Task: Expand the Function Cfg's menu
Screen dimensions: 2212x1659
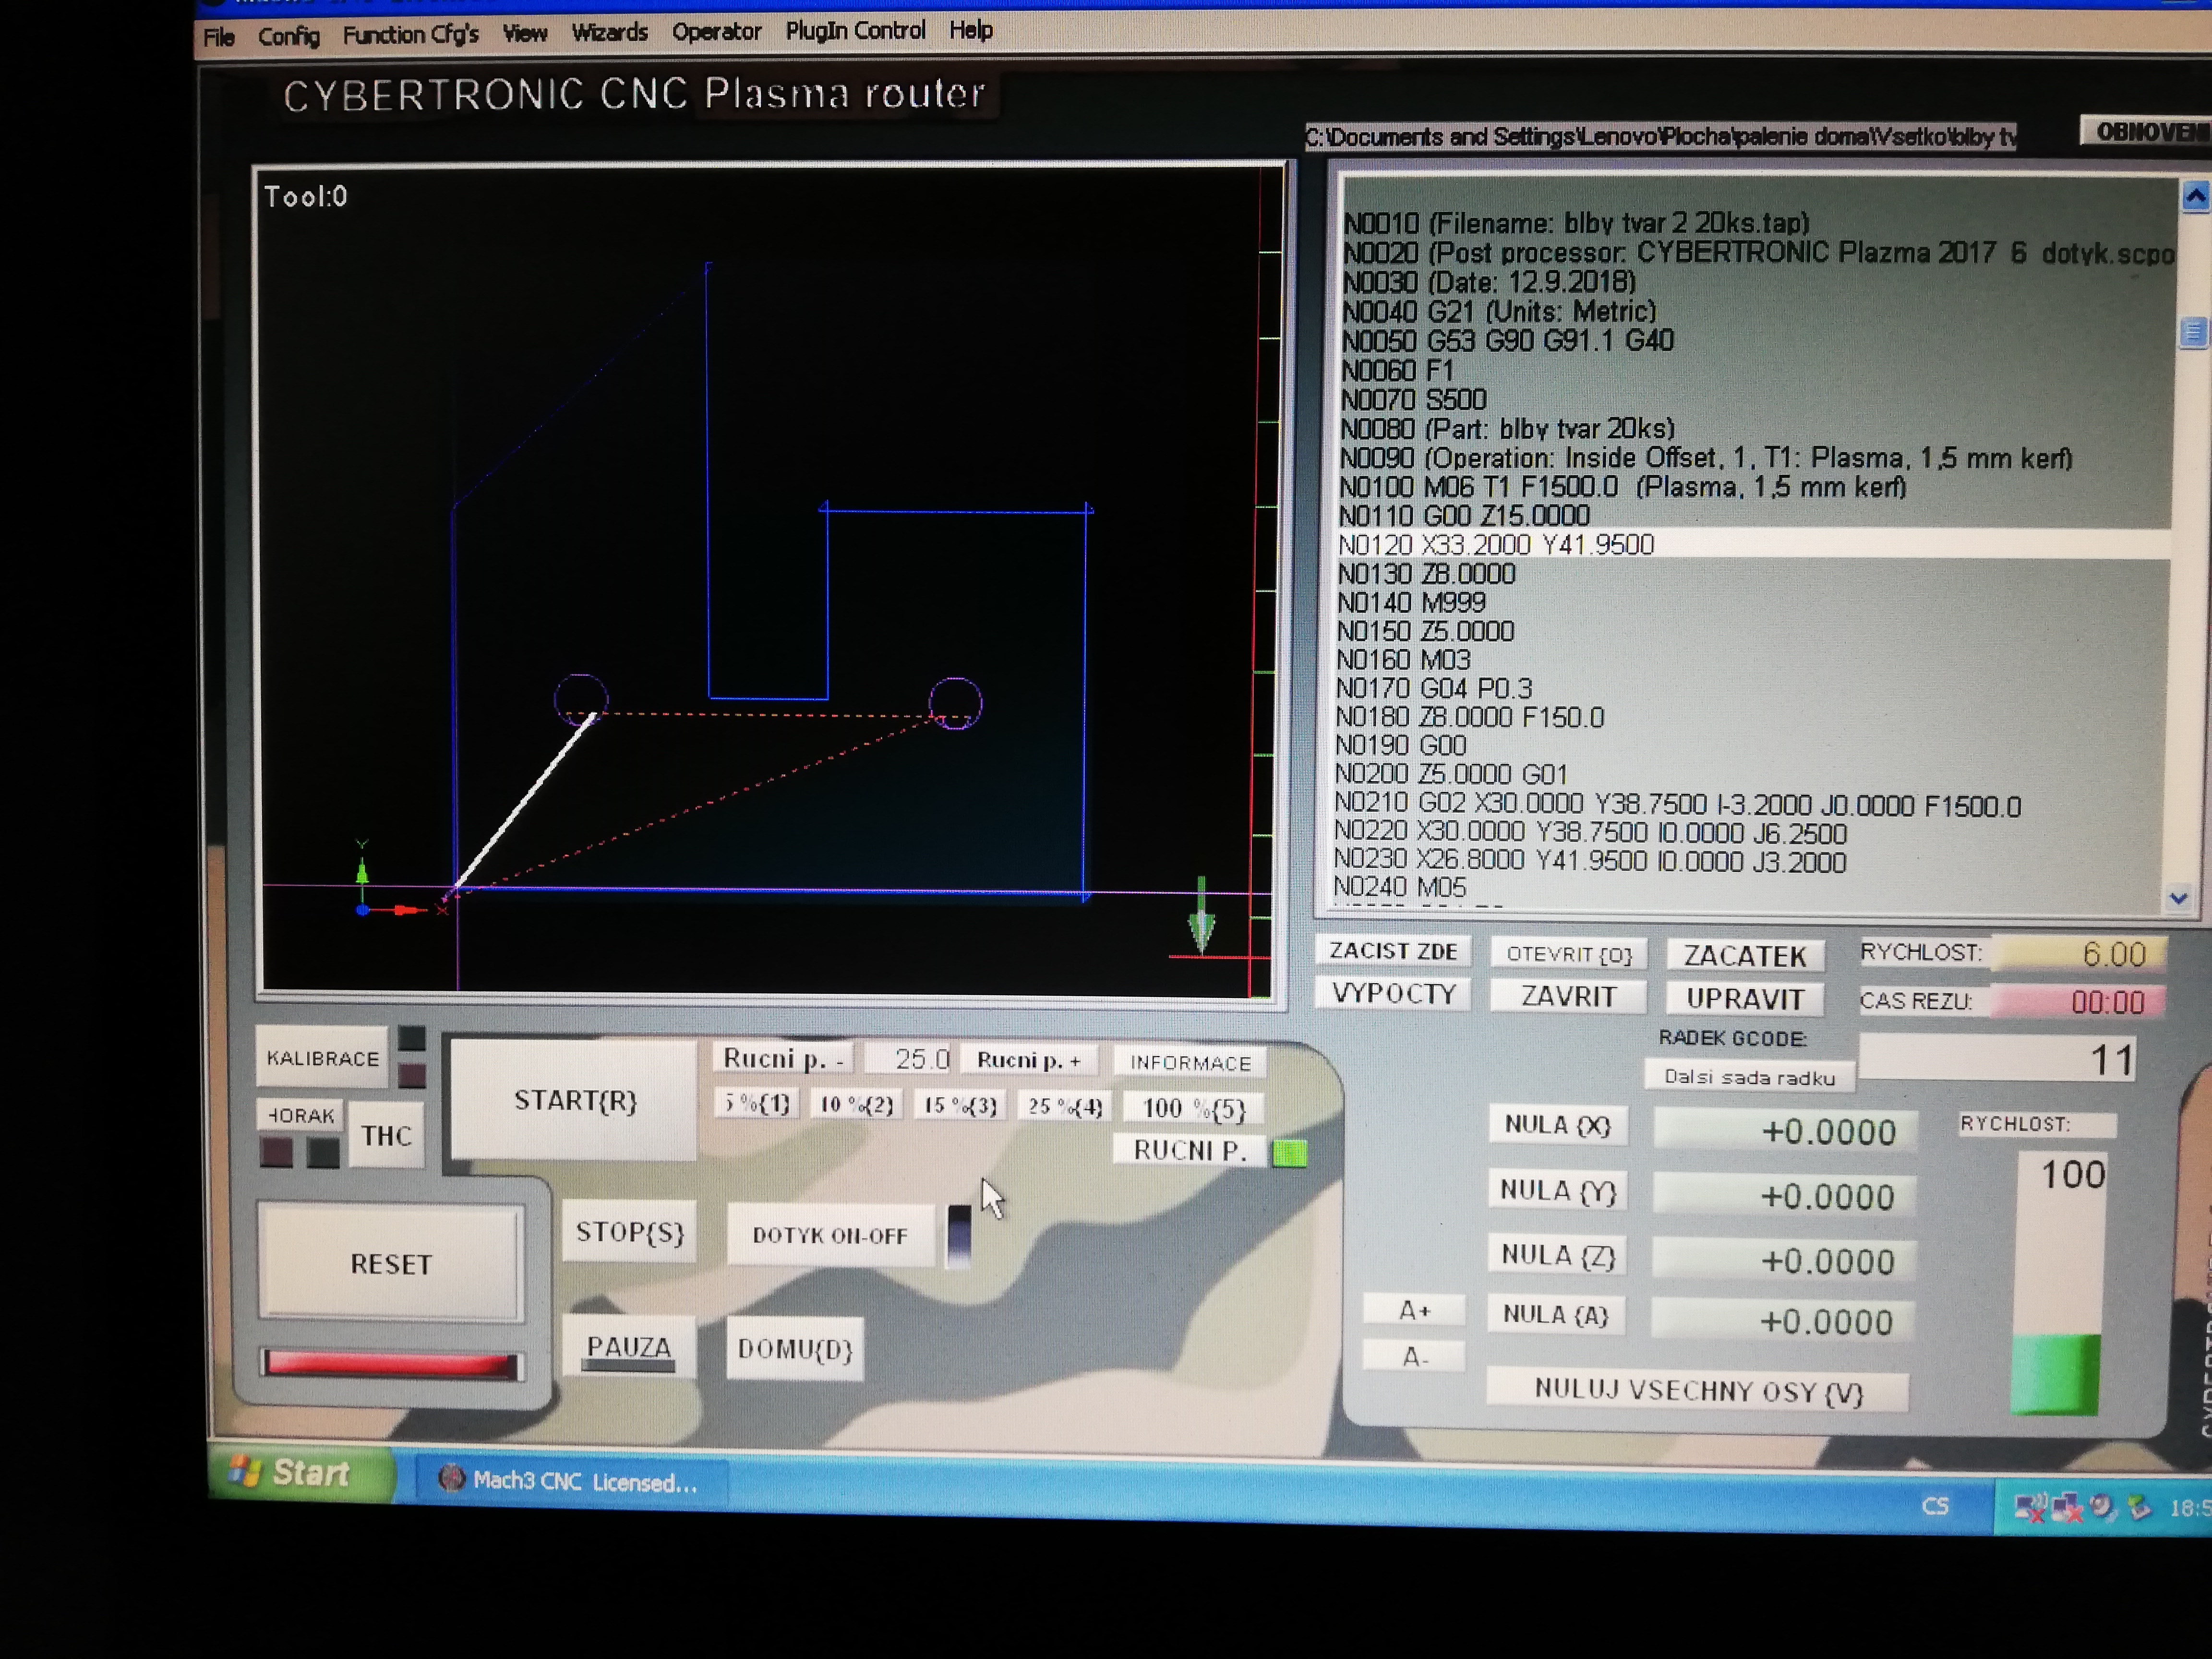Action: [410, 35]
